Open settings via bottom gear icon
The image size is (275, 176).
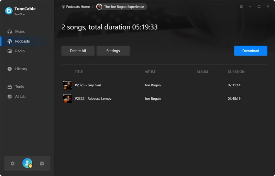(12, 163)
